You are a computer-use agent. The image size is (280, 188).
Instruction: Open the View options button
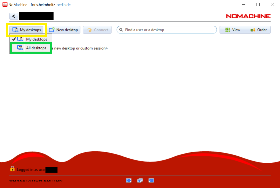(232, 30)
